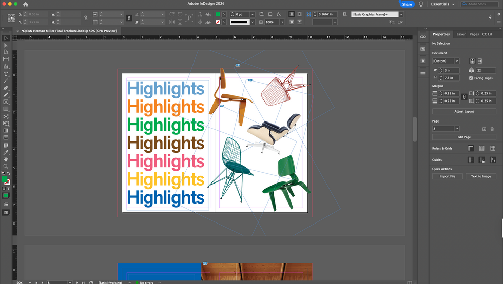The height and width of the screenshot is (284, 503).
Task: Open the Links panel icon
Action: pos(423,37)
